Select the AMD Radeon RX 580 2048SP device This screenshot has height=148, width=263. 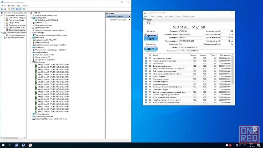pyautogui.click(x=48, y=20)
